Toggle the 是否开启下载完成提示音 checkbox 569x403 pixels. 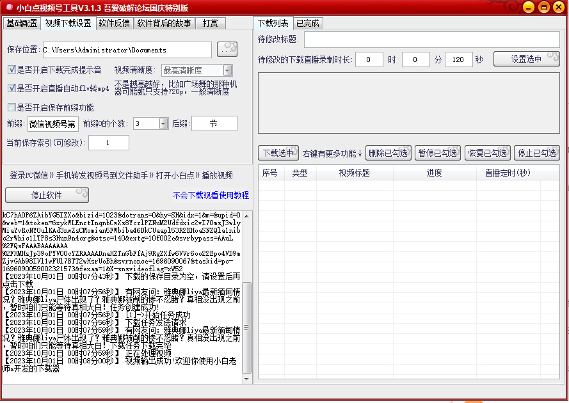[12, 70]
